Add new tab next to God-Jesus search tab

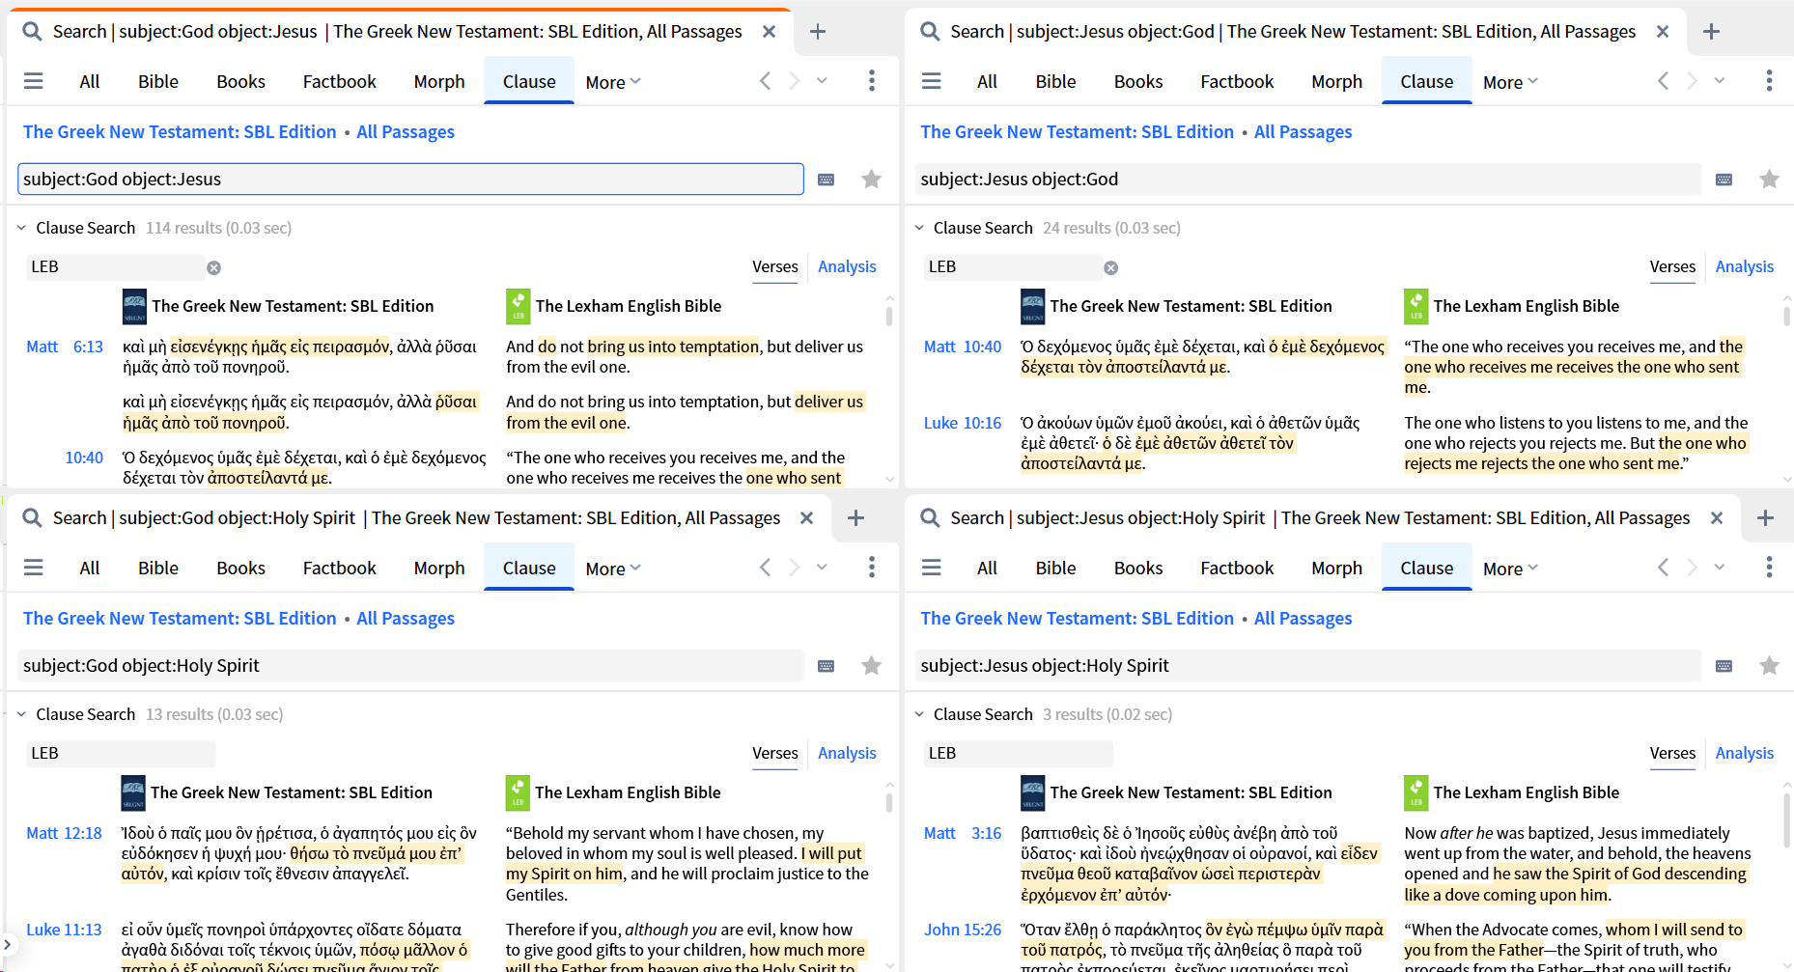click(x=818, y=32)
